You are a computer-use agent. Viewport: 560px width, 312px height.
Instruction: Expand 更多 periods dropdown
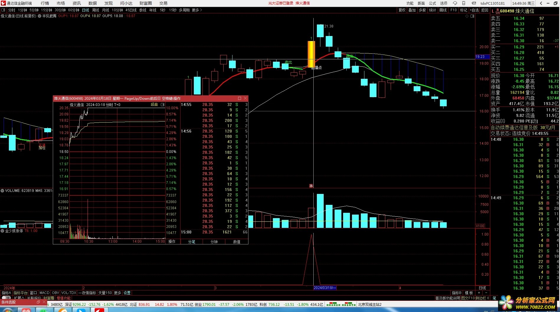click(197, 10)
